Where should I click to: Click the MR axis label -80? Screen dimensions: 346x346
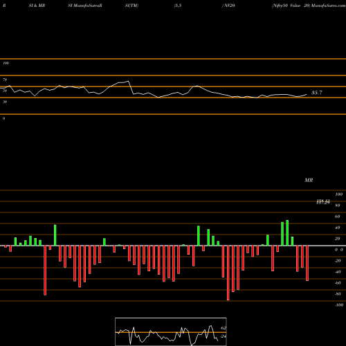coord(338,294)
